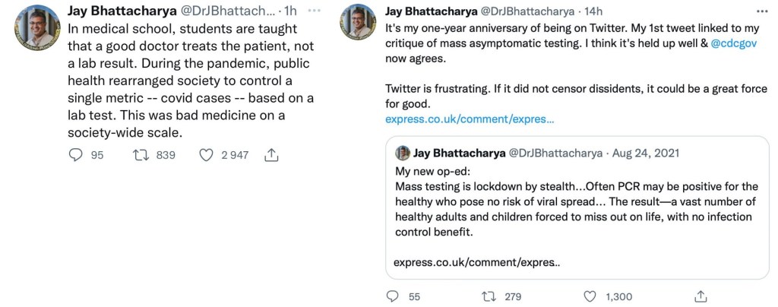
Task: Click left tweet's profile avatar
Action: pyautogui.click(x=36, y=28)
